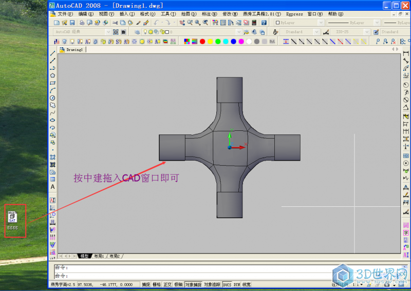Viewport: 411px width, 291px height.
Task: Switch to the 布局2 layout tab
Action: [x=115, y=256]
